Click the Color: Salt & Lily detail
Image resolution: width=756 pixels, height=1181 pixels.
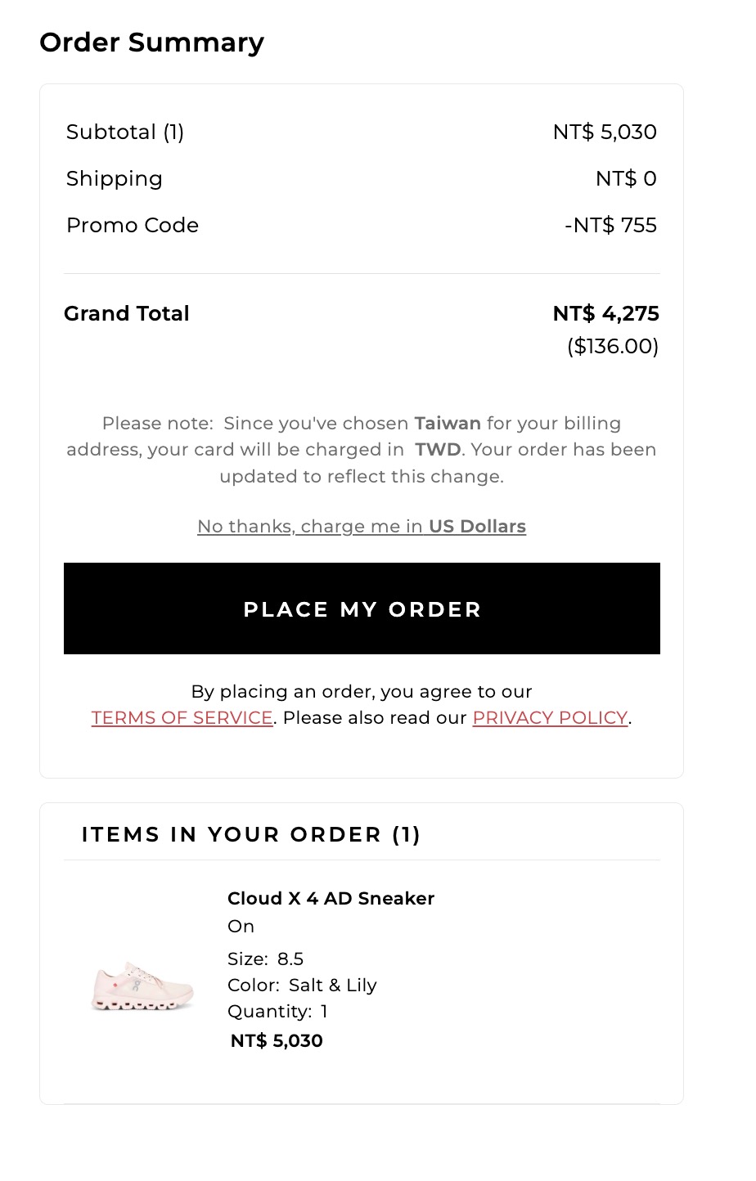click(302, 985)
